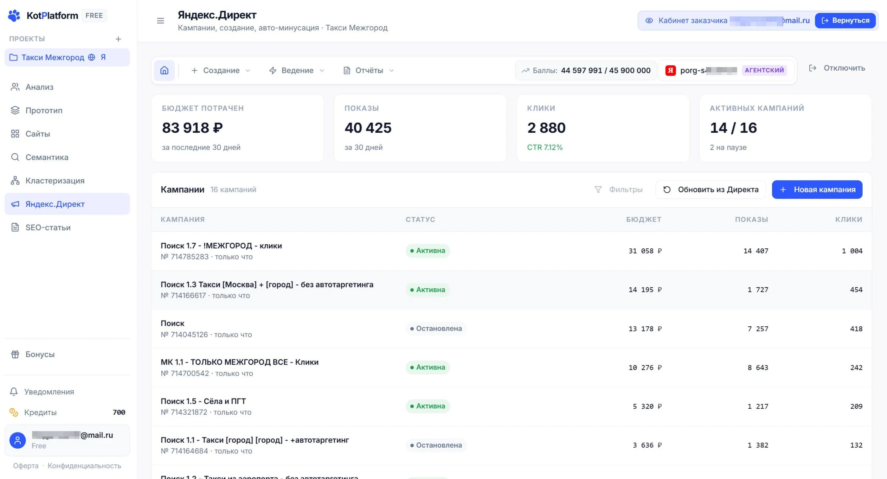The width and height of the screenshot is (887, 479).
Task: Add a new project with plus icon
Action: pos(118,39)
